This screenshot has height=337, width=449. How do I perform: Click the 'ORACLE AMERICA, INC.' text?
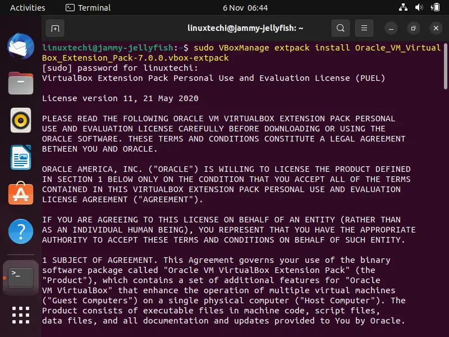(x=92, y=169)
